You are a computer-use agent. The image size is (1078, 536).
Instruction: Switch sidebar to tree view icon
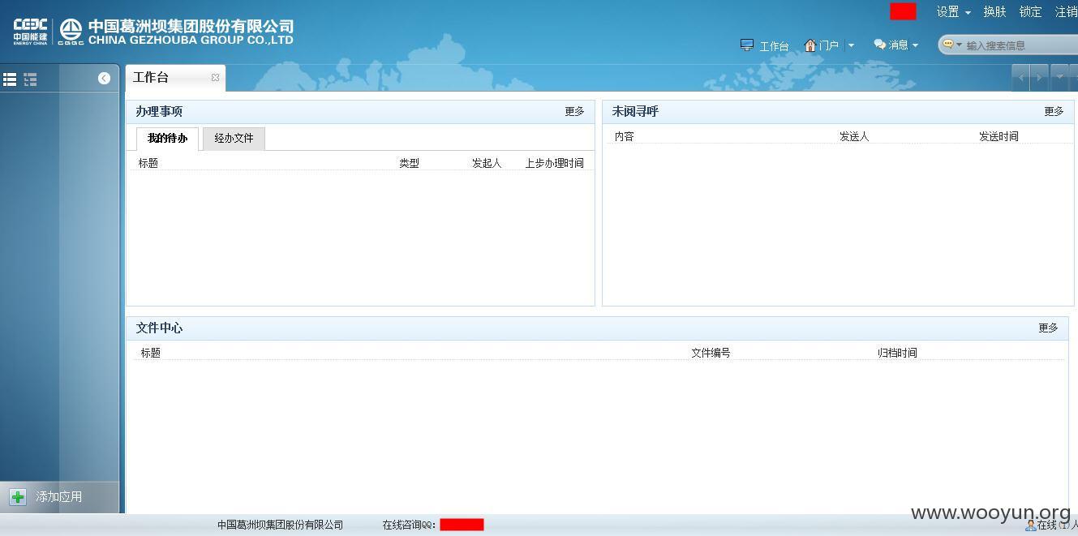pos(30,79)
